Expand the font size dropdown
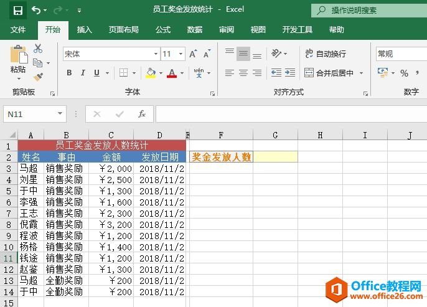The height and width of the screenshot is (307, 427). (x=181, y=54)
